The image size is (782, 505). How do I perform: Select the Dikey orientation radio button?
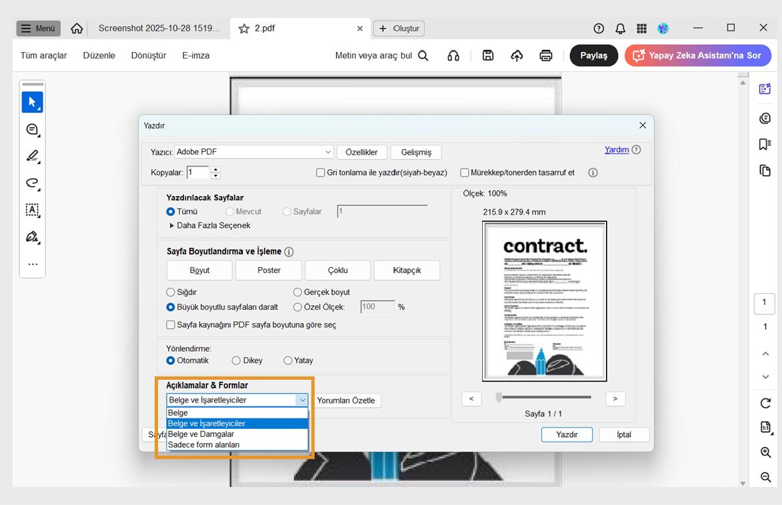point(237,360)
